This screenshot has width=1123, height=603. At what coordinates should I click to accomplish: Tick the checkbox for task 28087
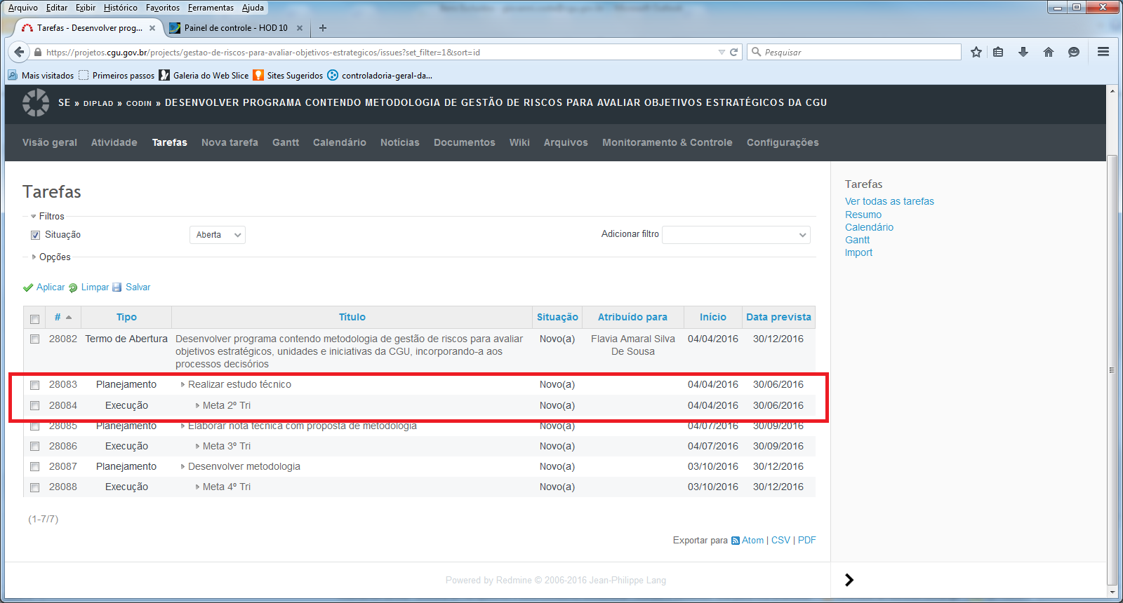pos(34,467)
